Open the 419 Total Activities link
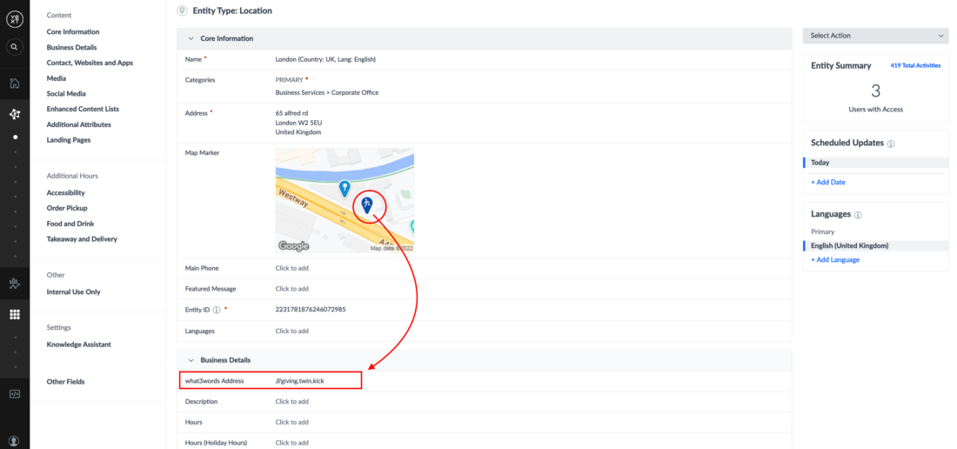 click(x=915, y=65)
